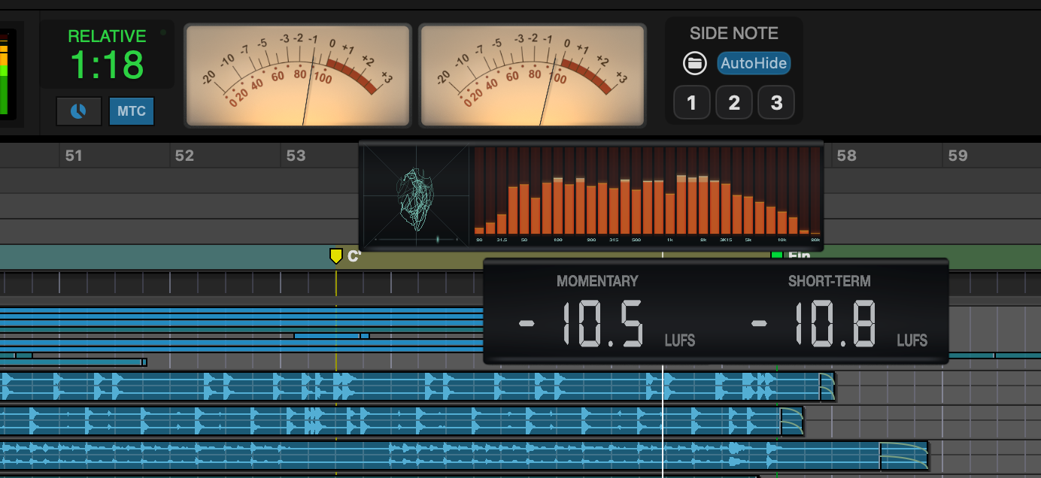1041x478 pixels.
Task: Click the fade-out handle on longest audio clip
Action: pos(904,455)
